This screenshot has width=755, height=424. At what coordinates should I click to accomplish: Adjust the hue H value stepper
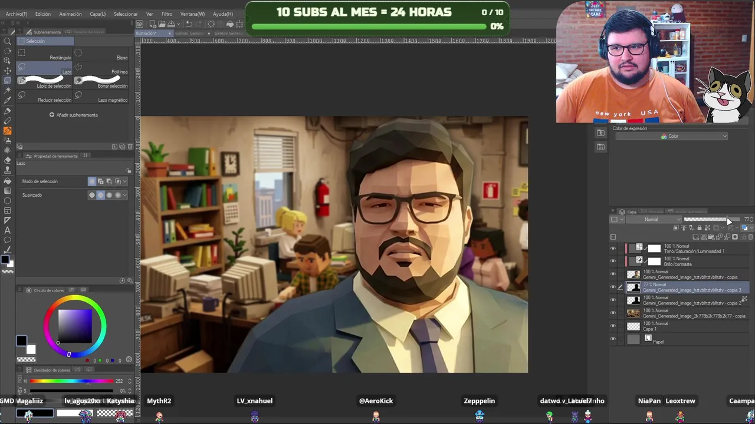(130, 381)
